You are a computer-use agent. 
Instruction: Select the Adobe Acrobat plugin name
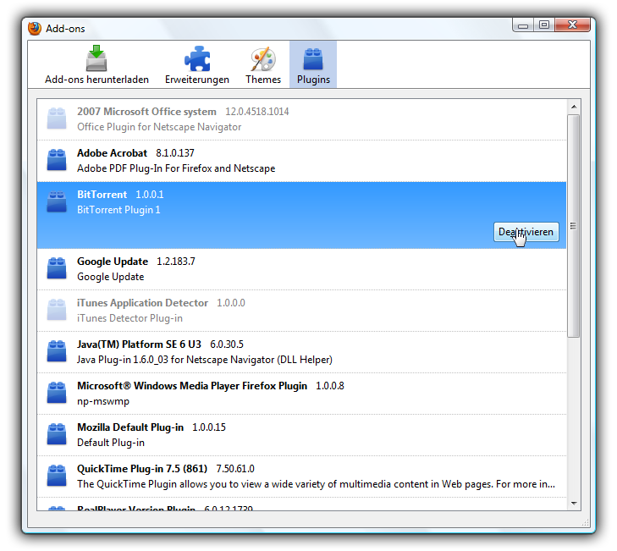pyautogui.click(x=113, y=152)
